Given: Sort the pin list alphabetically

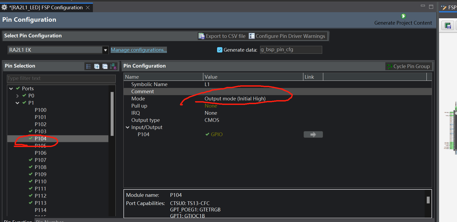Looking at the screenshot, I should tap(113, 66).
